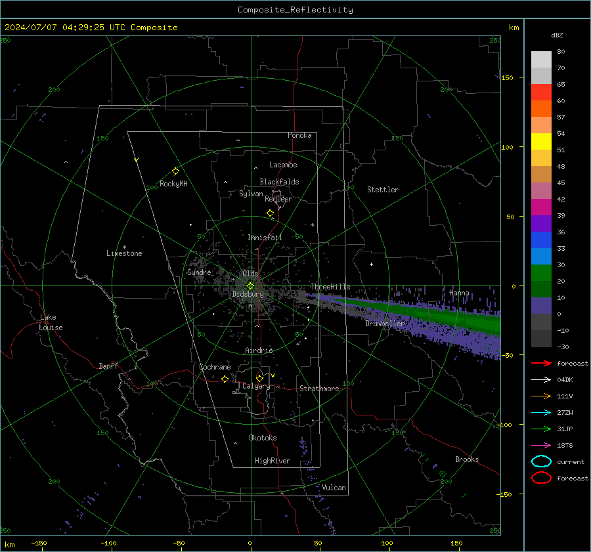
Task: Click the Sundre town label
Action: tap(199, 272)
